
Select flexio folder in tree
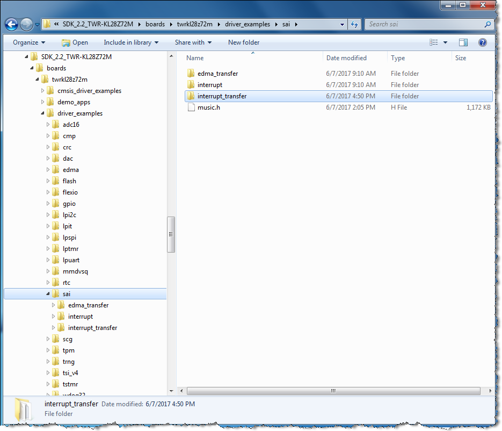tap(70, 192)
